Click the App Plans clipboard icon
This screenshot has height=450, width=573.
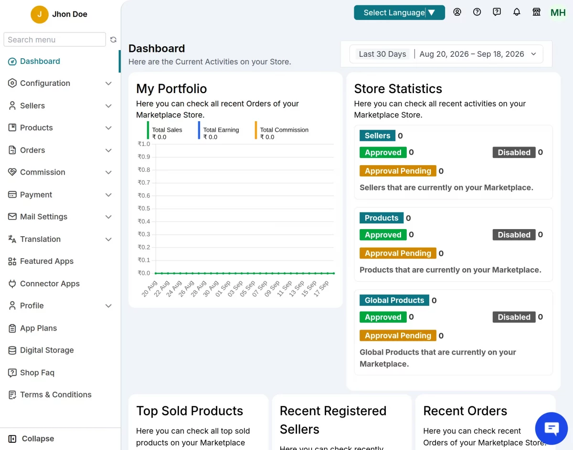tap(12, 328)
